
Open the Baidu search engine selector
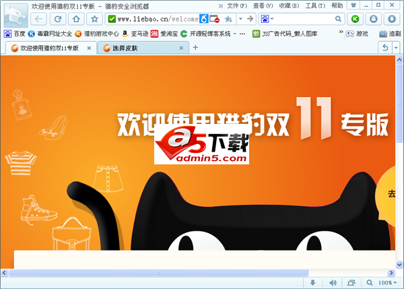click(x=267, y=19)
